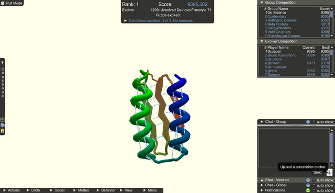Click the vertical Cookbook label

point(3,83)
